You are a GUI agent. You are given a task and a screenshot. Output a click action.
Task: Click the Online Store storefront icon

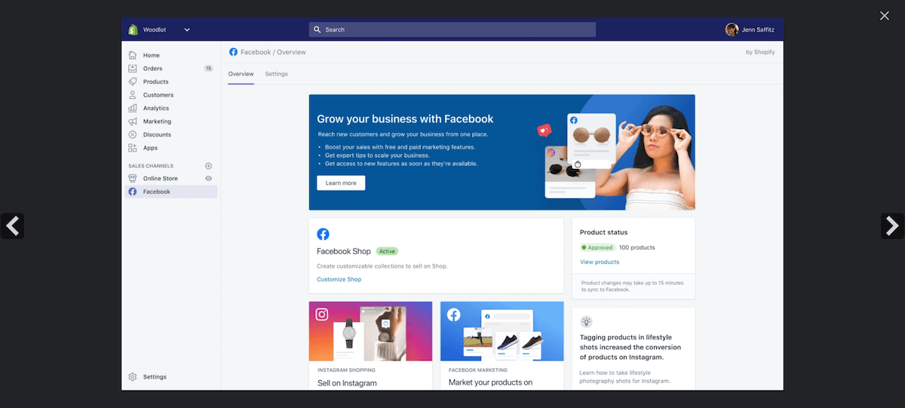[133, 179]
